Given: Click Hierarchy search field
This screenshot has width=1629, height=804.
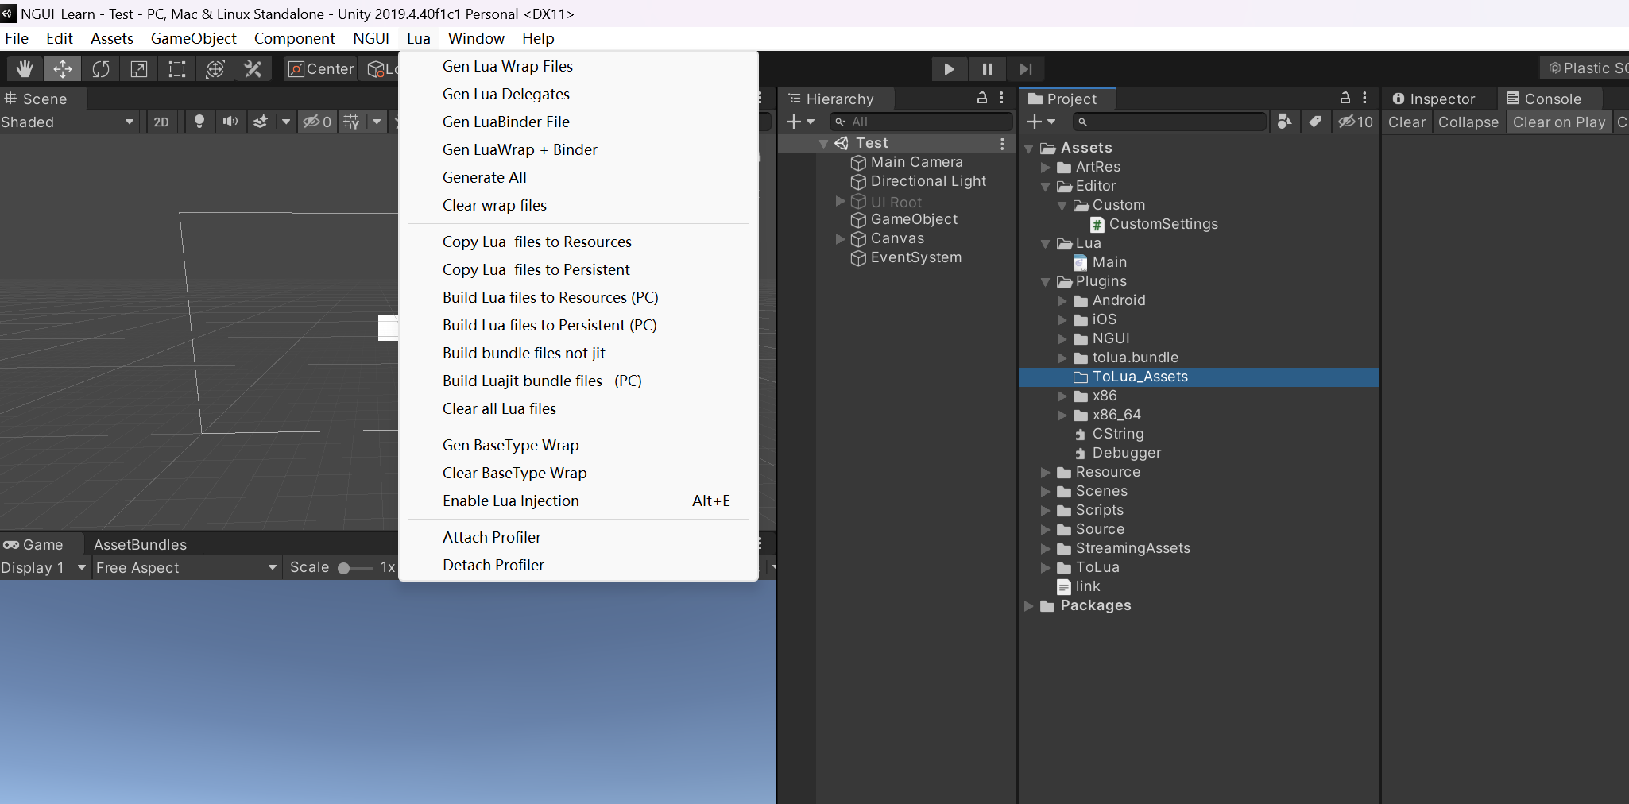Looking at the screenshot, I should click(x=922, y=122).
